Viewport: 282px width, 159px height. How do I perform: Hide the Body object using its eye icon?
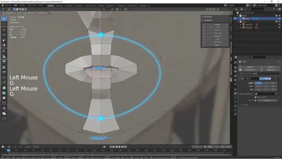point(279,18)
